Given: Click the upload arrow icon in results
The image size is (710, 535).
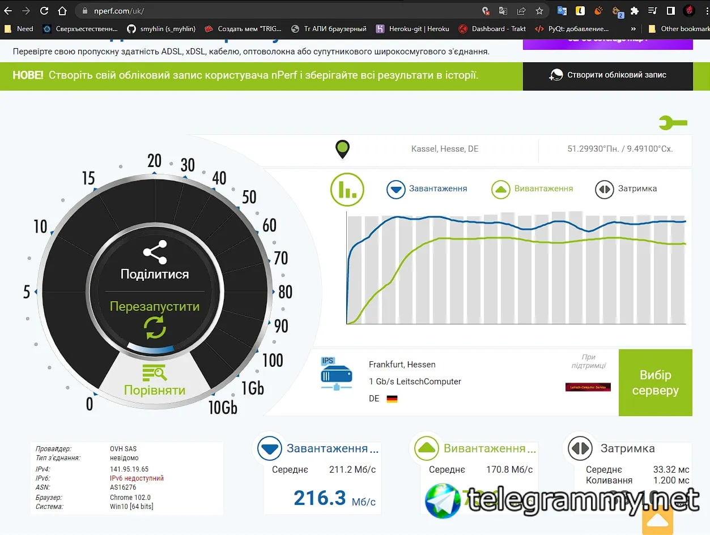Looking at the screenshot, I should click(x=426, y=449).
